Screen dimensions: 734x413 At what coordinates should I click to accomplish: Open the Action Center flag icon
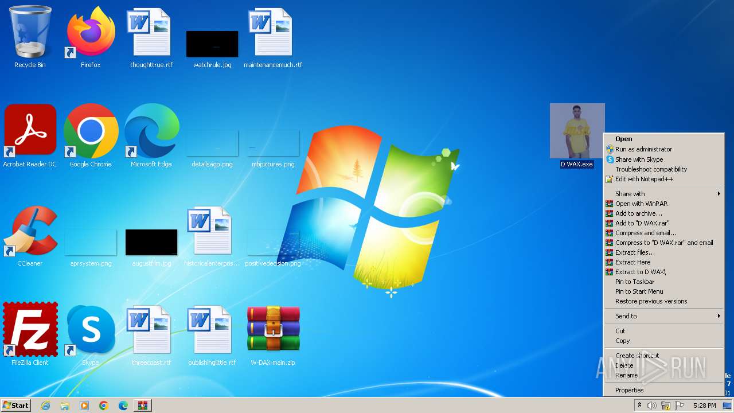[680, 406]
